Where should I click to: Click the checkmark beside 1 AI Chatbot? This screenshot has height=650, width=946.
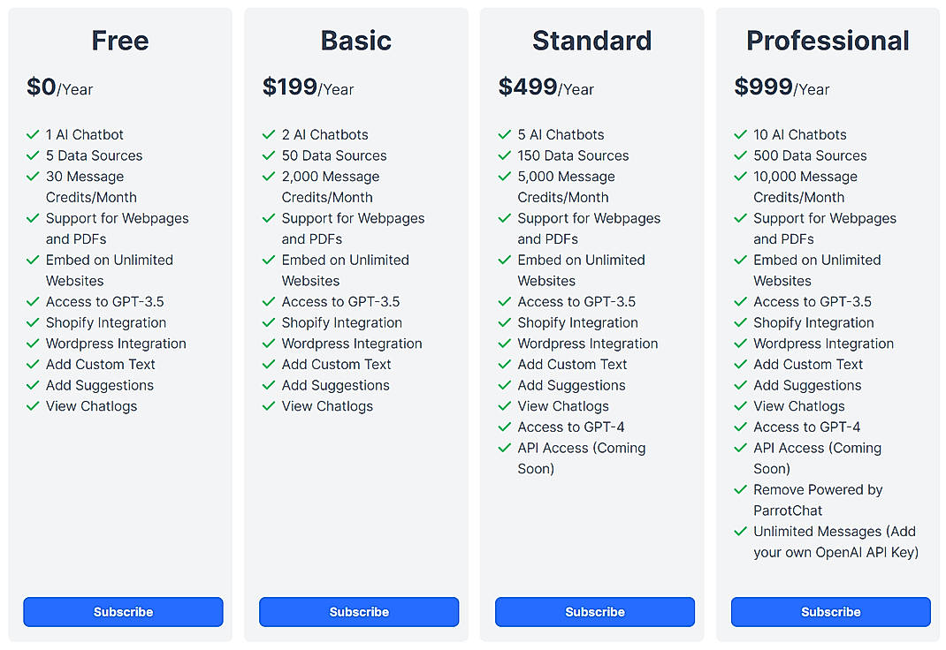pyautogui.click(x=32, y=134)
